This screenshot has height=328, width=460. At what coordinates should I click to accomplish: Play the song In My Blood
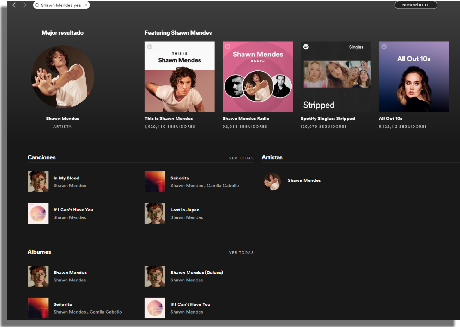(x=66, y=178)
